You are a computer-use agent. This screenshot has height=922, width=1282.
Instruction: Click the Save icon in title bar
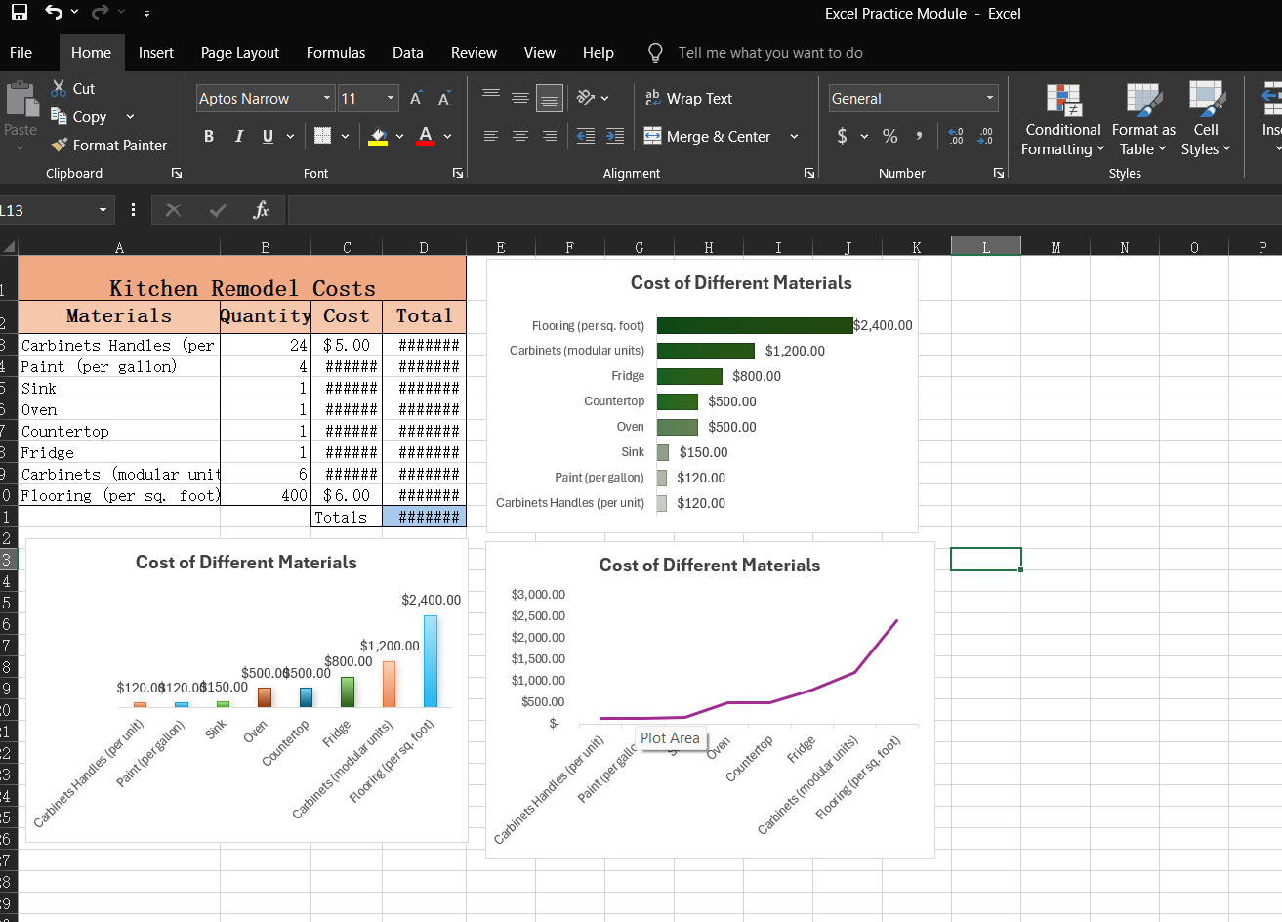click(19, 13)
